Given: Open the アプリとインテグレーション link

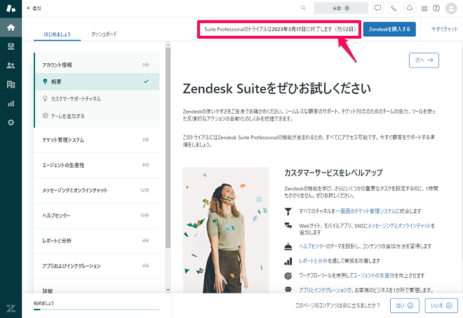Looking at the screenshot, I should (323, 290).
